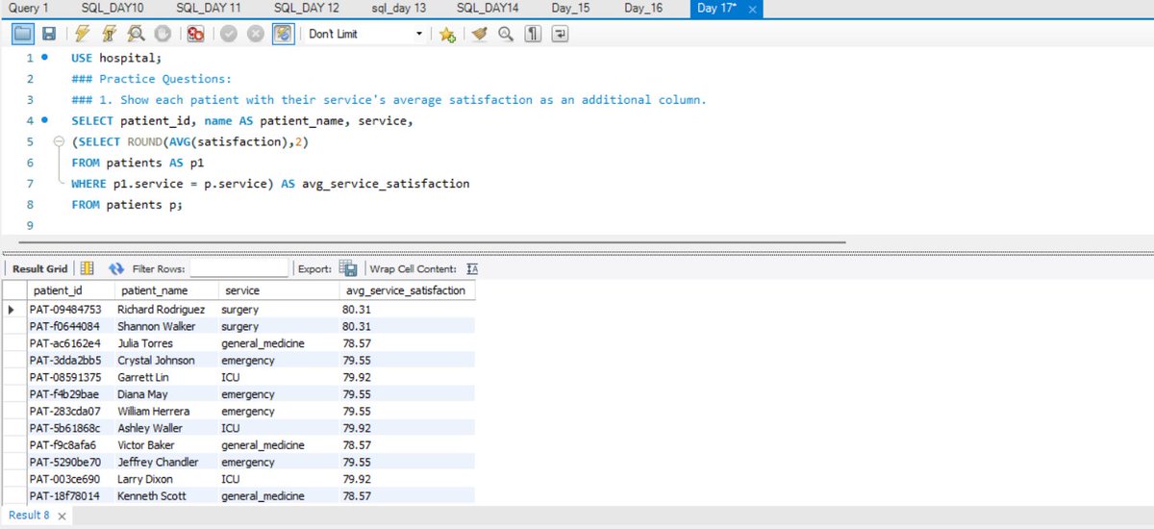This screenshot has height=529, width=1154.
Task: Select cell Larry Dixon
Action: 165,479
